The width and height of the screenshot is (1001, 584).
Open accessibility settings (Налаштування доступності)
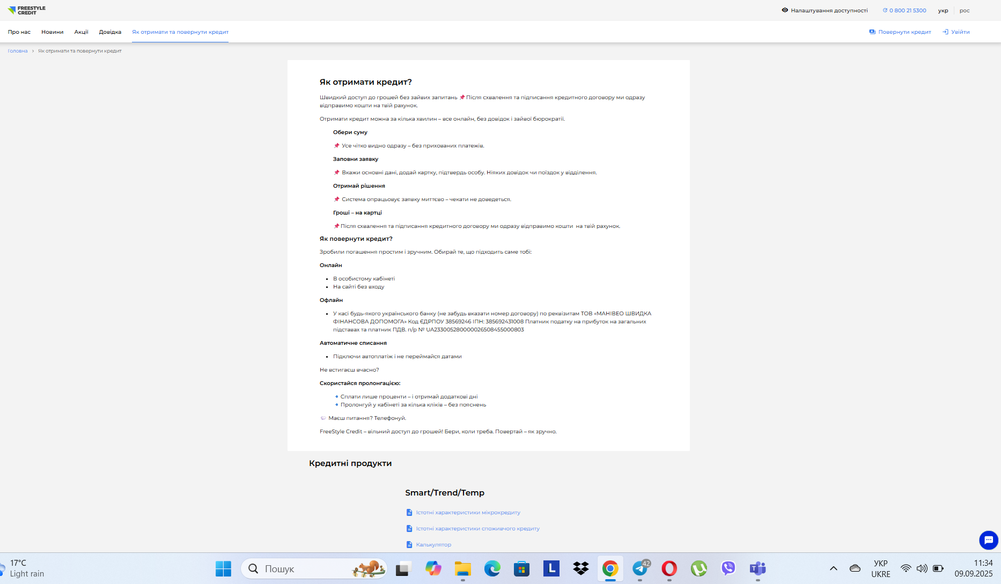pos(825,10)
